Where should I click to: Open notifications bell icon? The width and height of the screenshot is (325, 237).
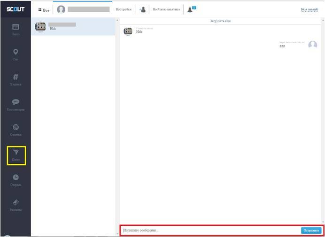click(191, 9)
